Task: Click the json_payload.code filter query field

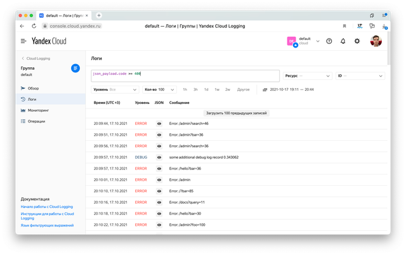Action: pos(184,75)
